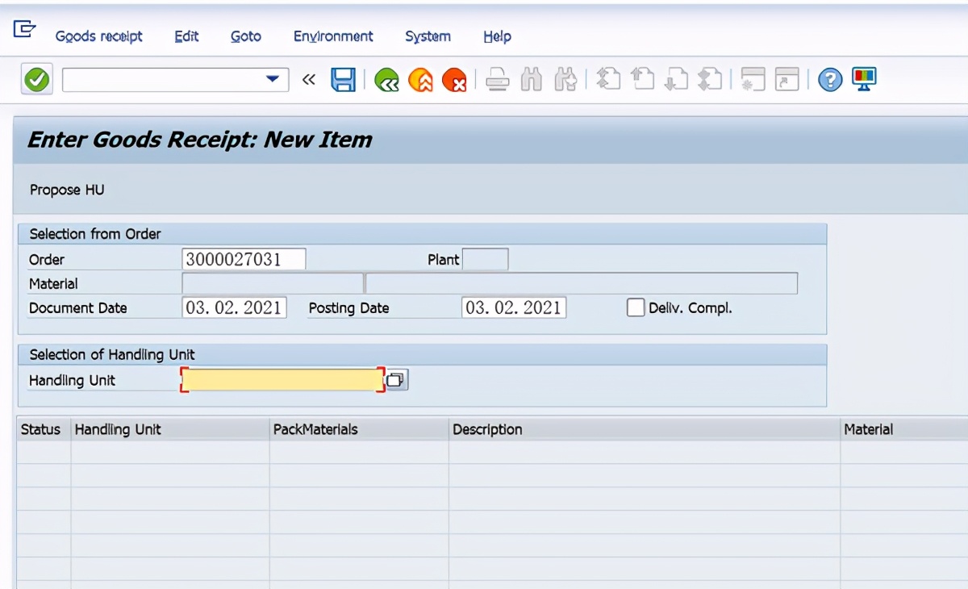Screen dimensions: 968x589
Task: Open Handling Unit multiple selection button
Action: [396, 380]
